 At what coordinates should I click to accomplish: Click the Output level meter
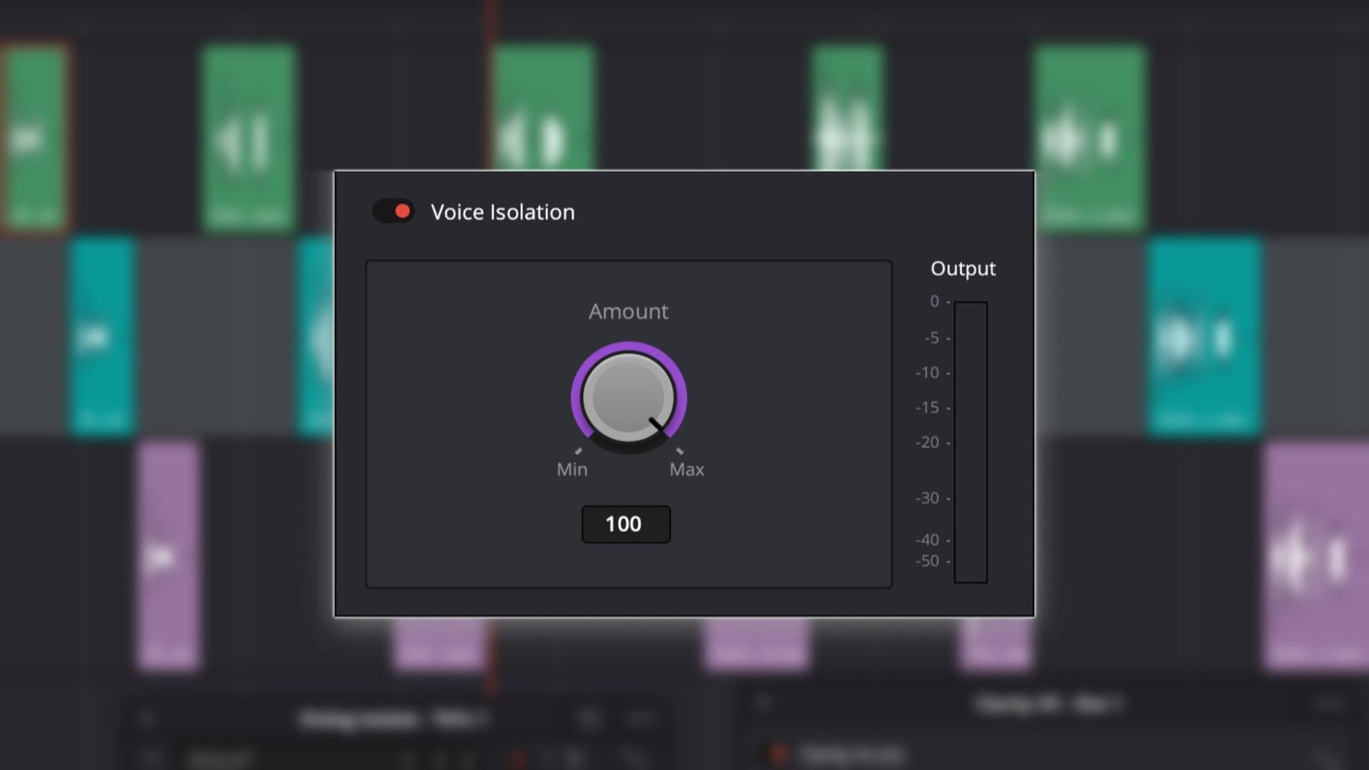pos(970,442)
